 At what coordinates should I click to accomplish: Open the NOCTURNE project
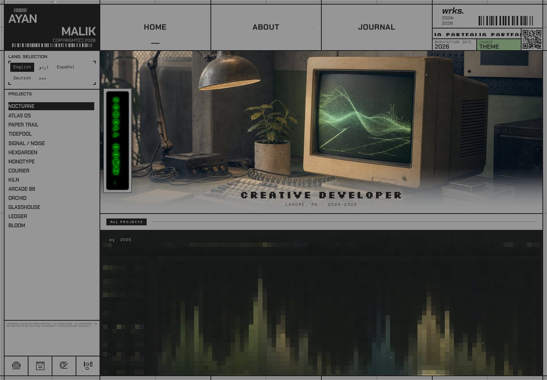coord(51,106)
